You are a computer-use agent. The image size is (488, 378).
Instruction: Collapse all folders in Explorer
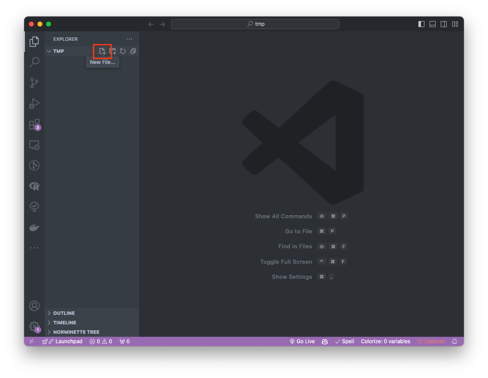coord(133,52)
